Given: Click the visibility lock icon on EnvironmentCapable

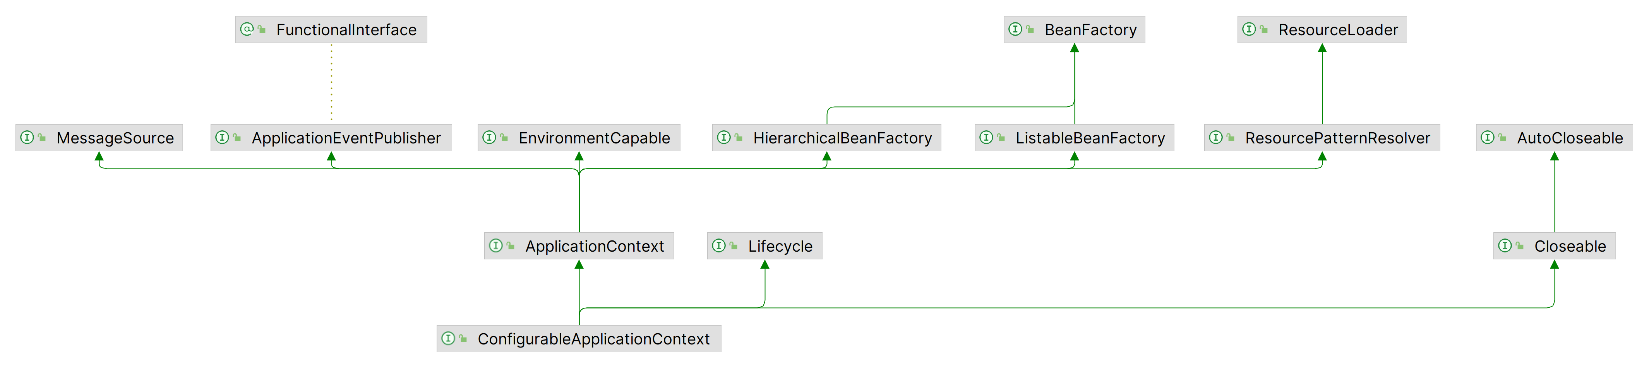Looking at the screenshot, I should (504, 137).
